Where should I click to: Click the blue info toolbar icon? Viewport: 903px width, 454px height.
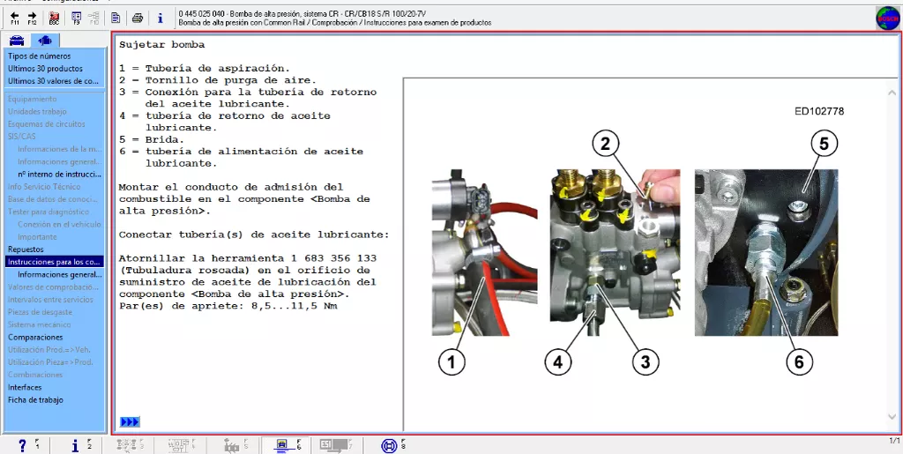coord(160,18)
